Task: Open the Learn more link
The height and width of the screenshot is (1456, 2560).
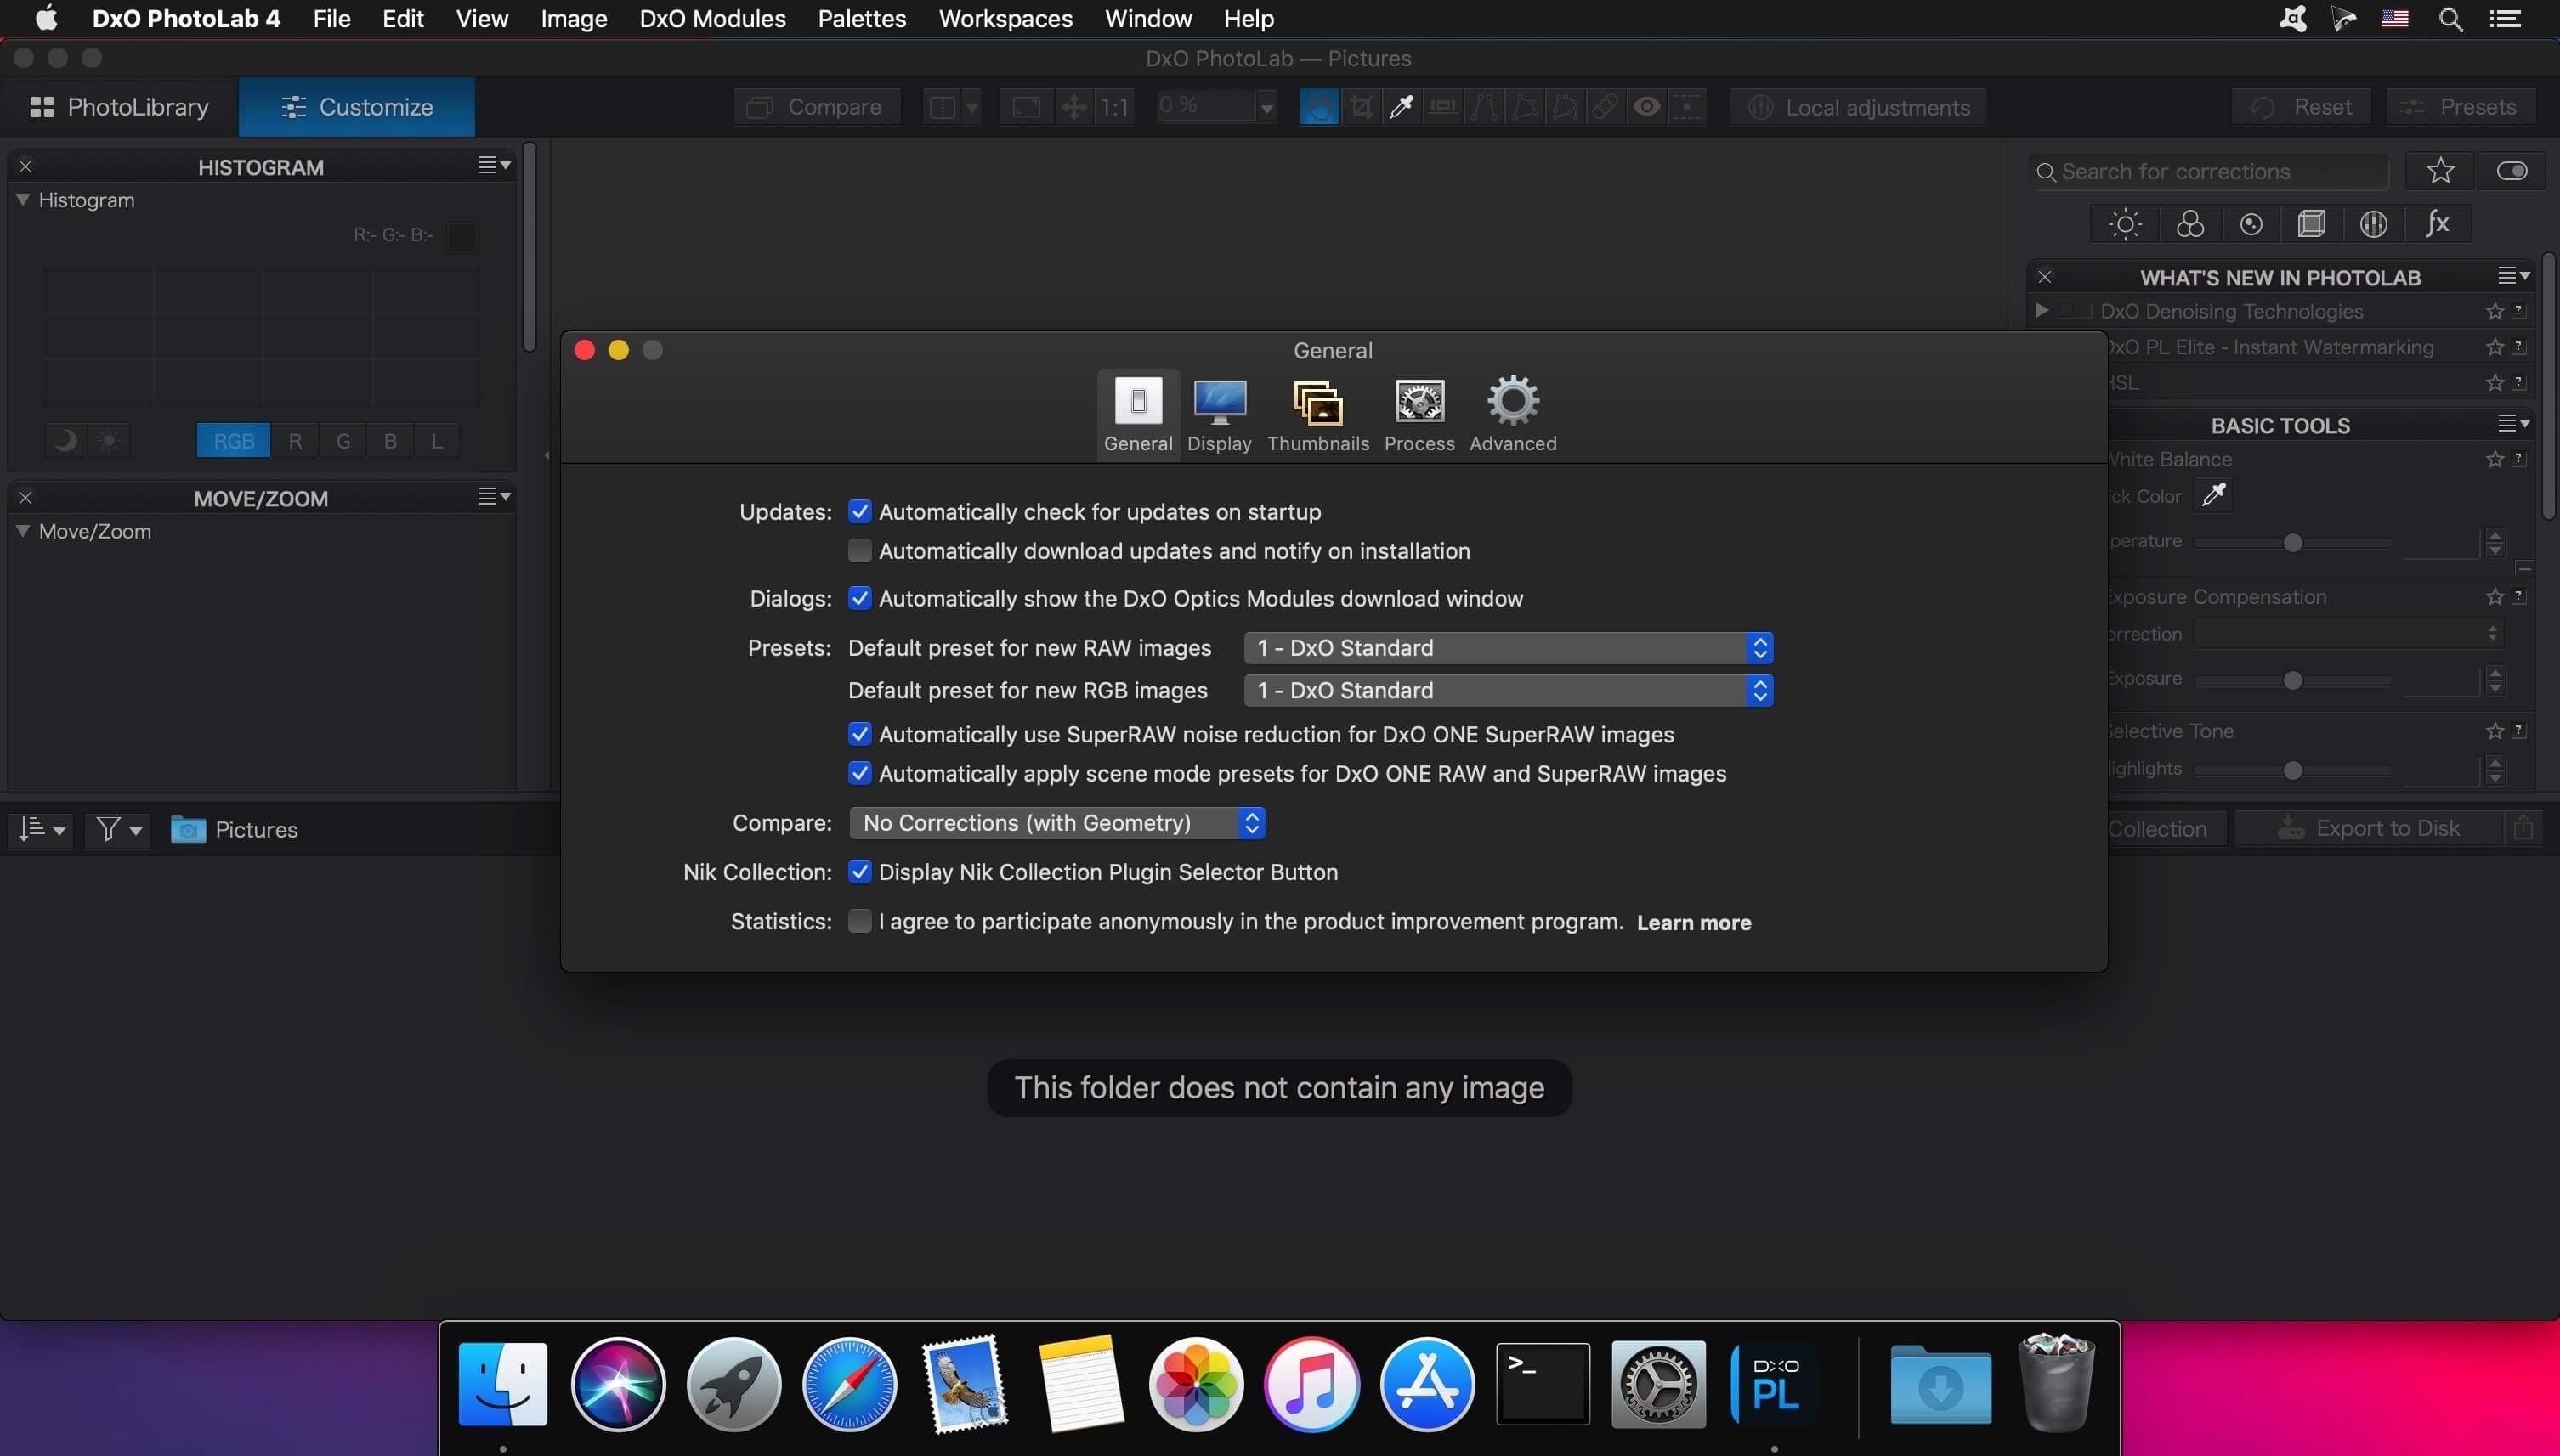Action: coord(1694,923)
